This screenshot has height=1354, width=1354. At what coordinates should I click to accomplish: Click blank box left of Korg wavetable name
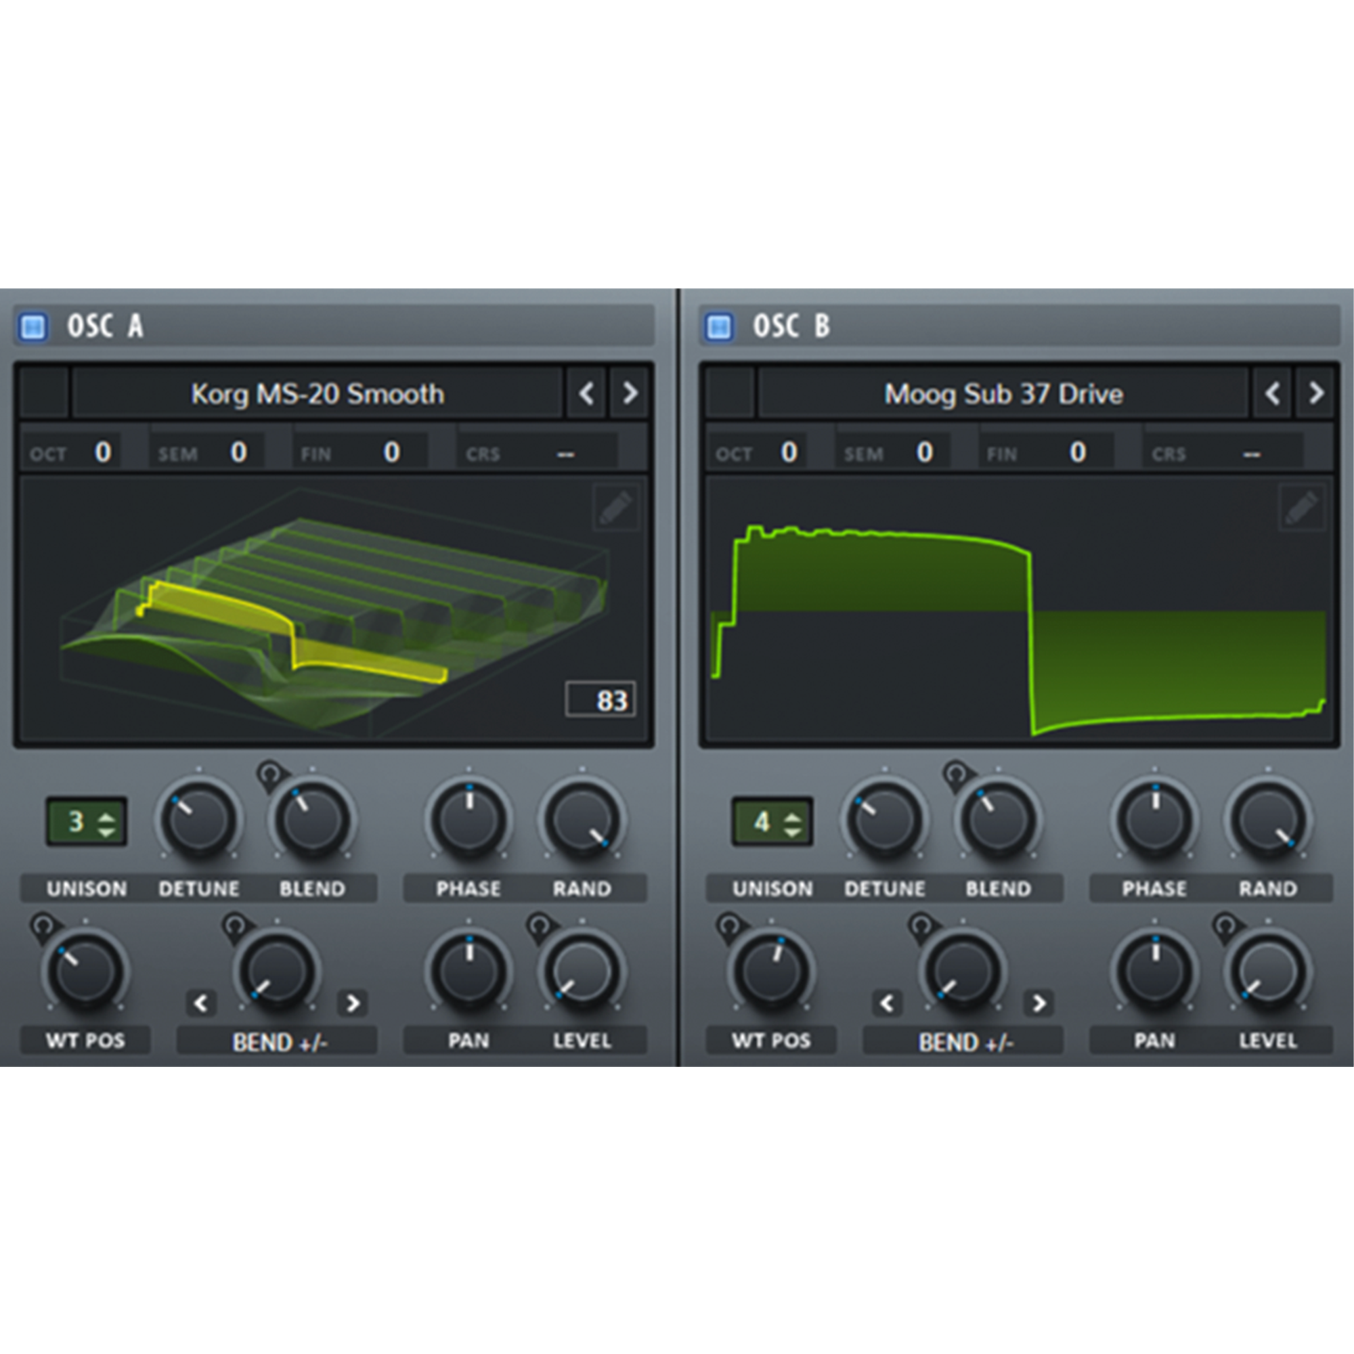click(x=43, y=393)
